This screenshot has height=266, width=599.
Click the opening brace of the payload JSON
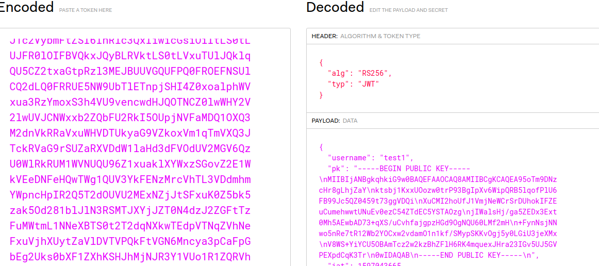coord(321,147)
